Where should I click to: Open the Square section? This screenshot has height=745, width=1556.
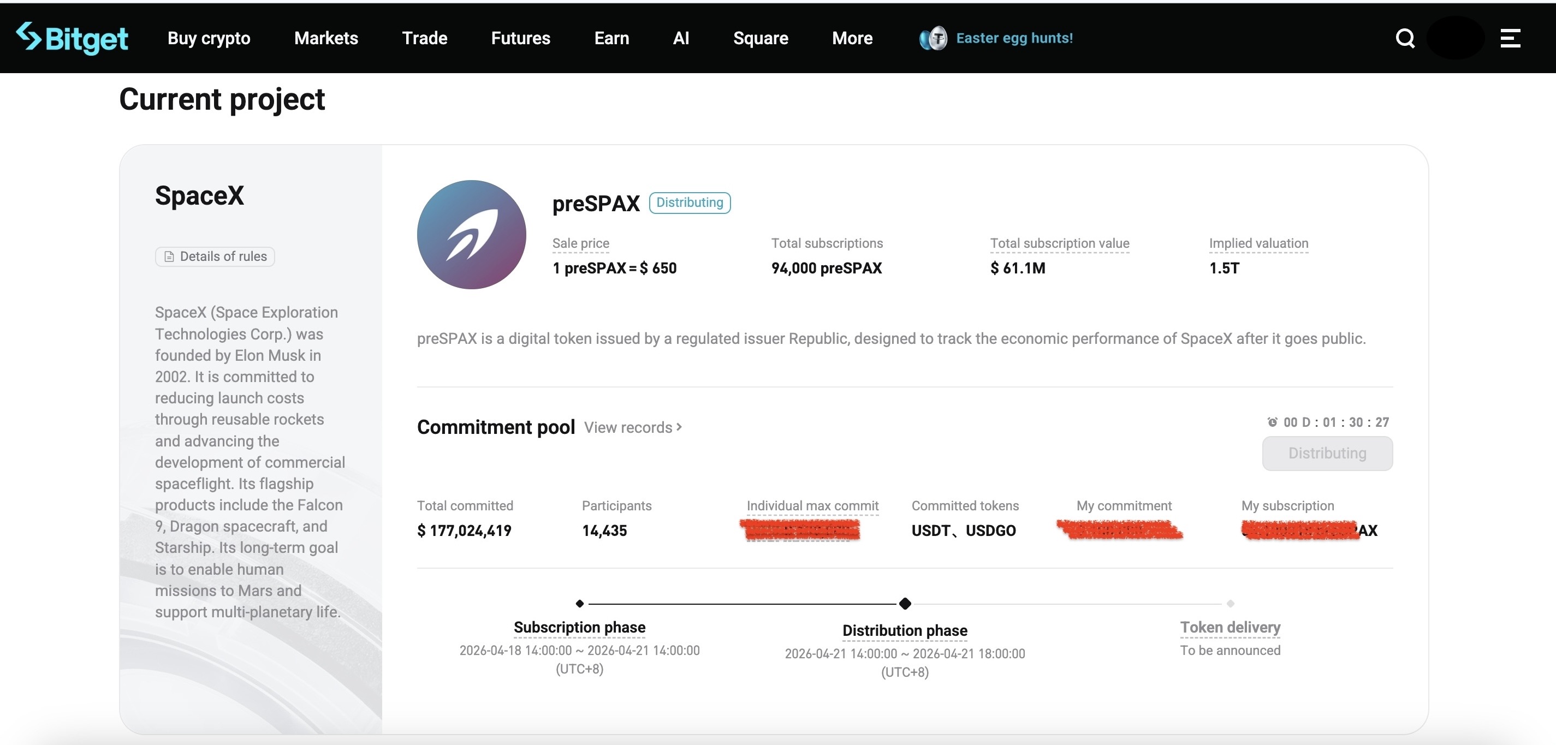pyautogui.click(x=761, y=38)
